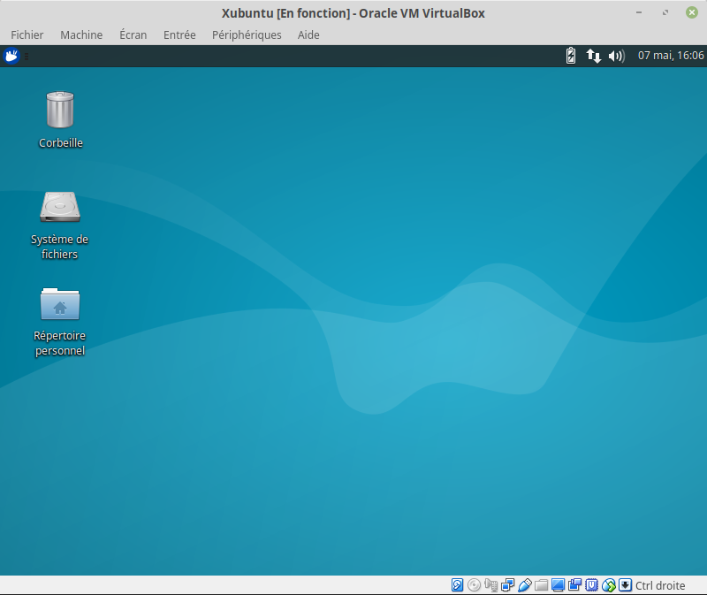Open the Périphériques menu
This screenshot has width=707, height=595.
click(247, 34)
